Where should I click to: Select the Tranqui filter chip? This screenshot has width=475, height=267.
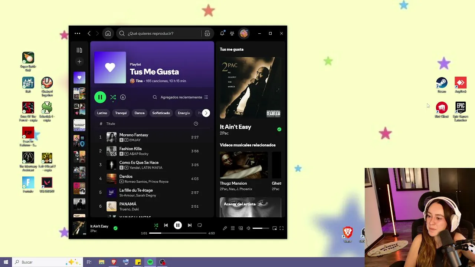pyautogui.click(x=121, y=113)
